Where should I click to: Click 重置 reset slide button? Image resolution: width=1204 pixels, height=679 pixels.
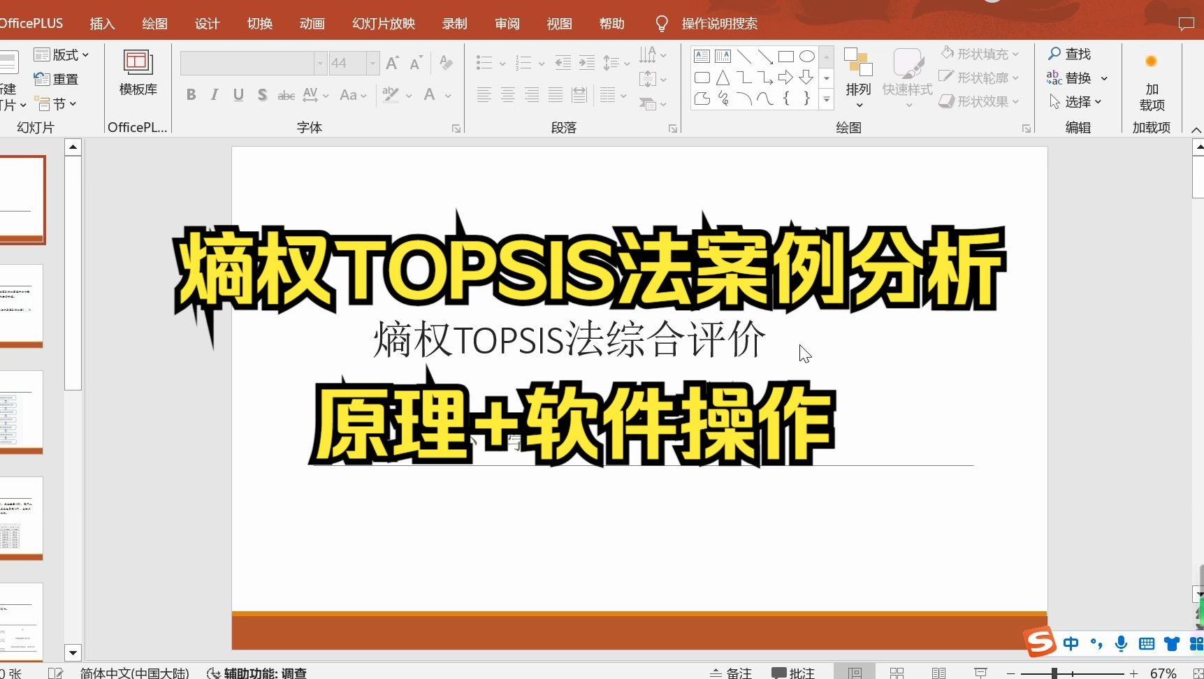[x=56, y=79]
